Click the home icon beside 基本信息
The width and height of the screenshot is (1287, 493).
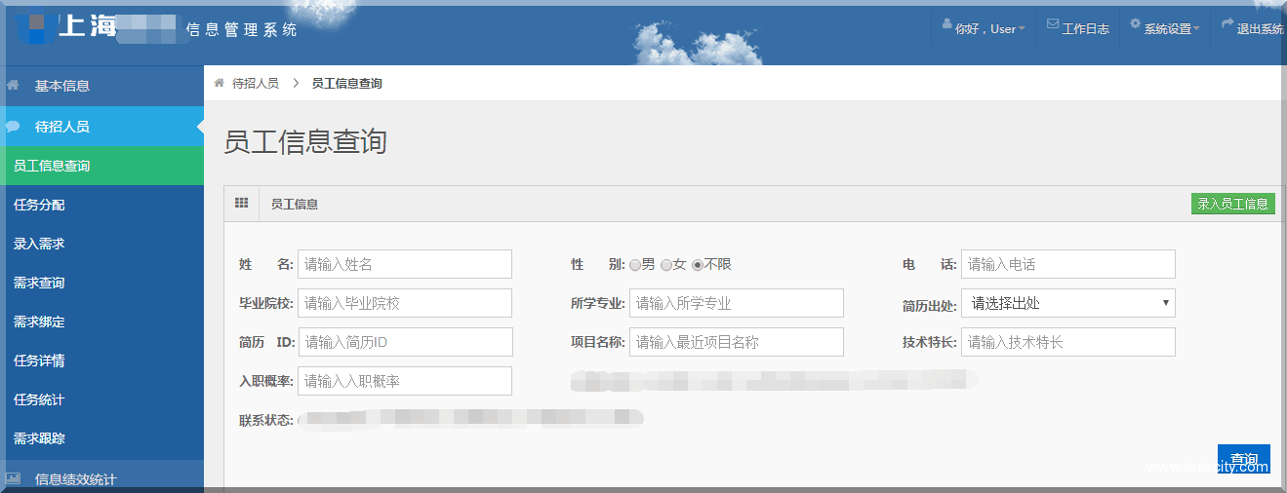pos(13,85)
